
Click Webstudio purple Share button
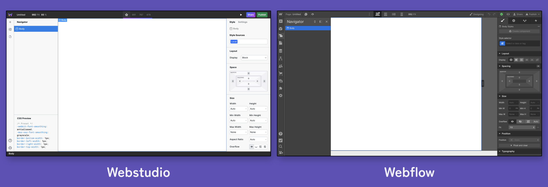click(x=251, y=15)
